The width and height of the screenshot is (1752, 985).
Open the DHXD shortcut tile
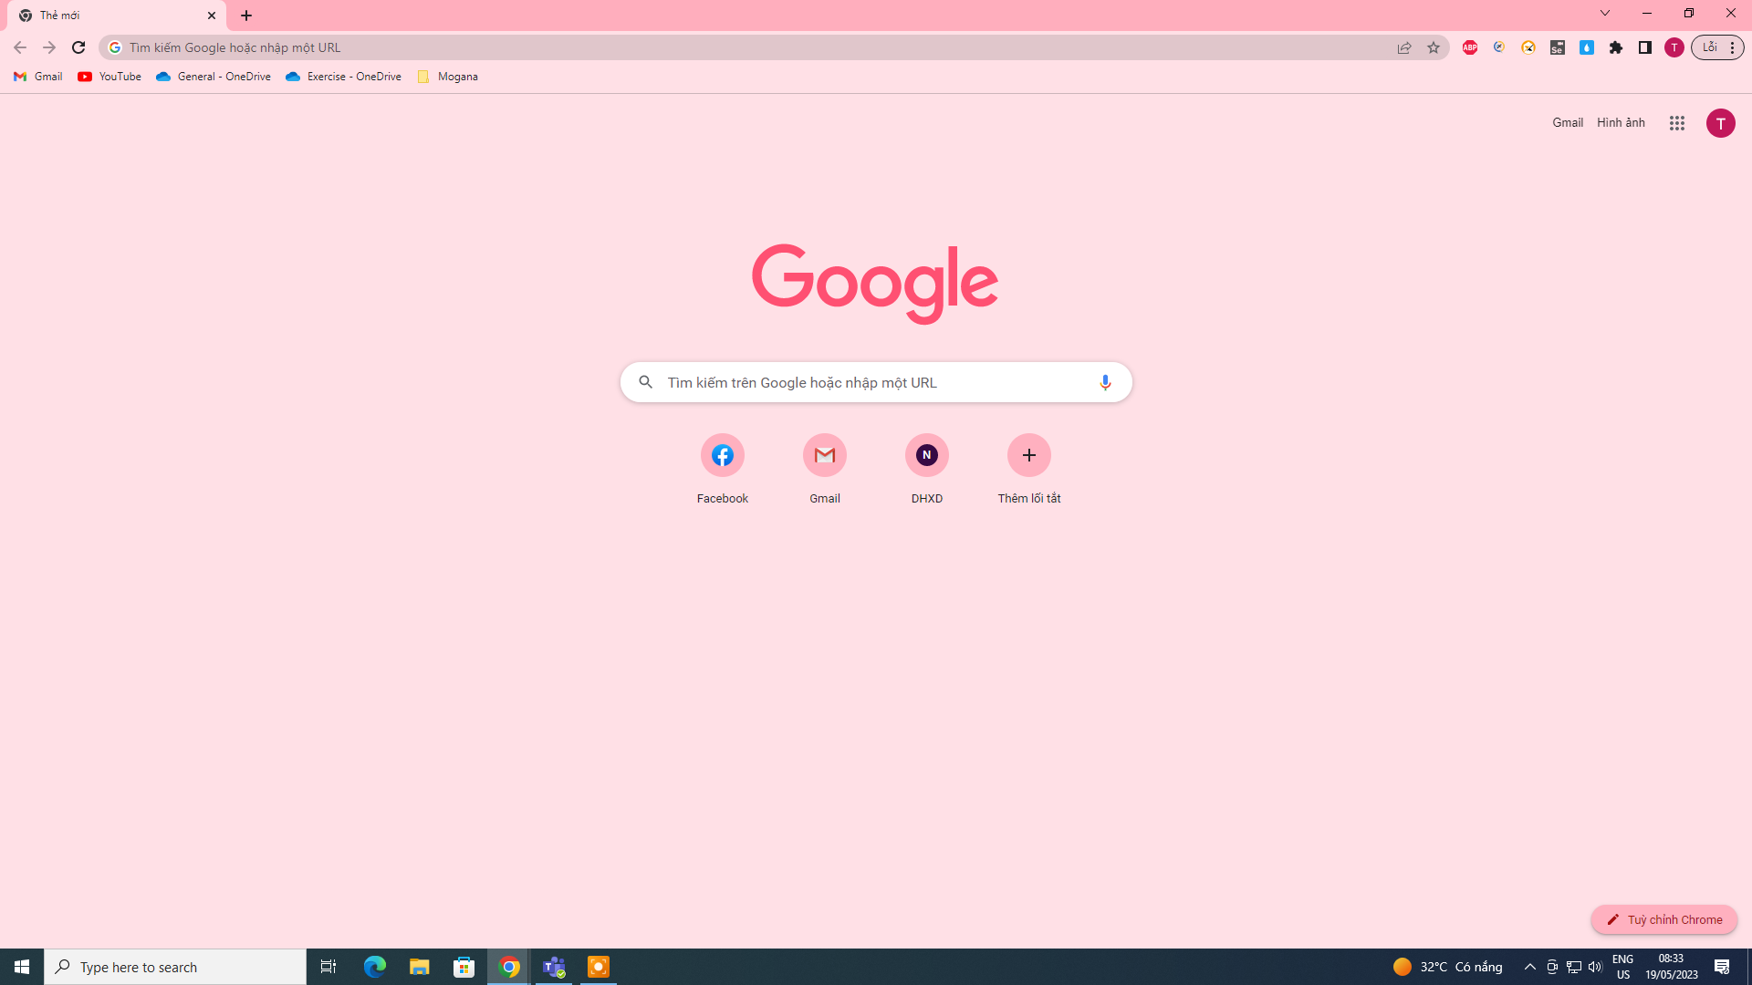click(926, 455)
